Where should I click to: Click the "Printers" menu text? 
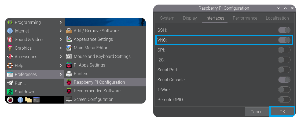[81, 74]
